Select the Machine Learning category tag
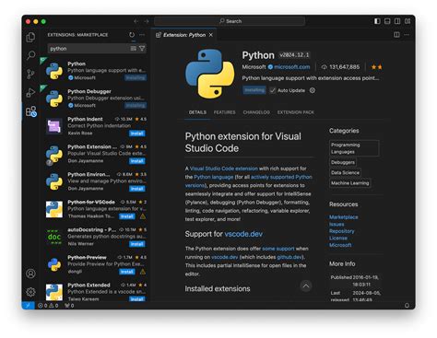Viewport: 437px width, 338px height. click(x=350, y=183)
